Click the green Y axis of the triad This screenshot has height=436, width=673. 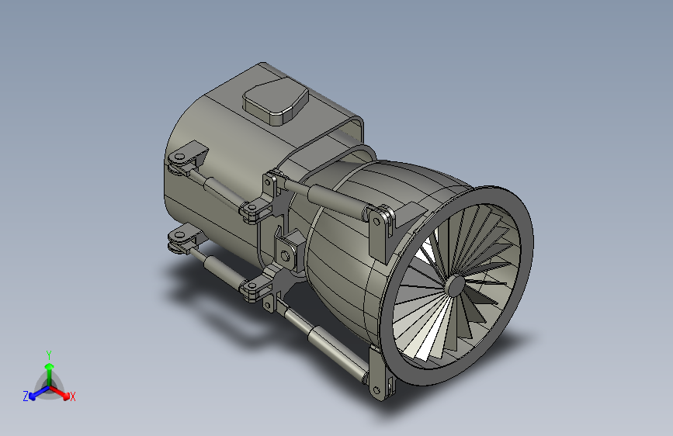click(x=50, y=375)
